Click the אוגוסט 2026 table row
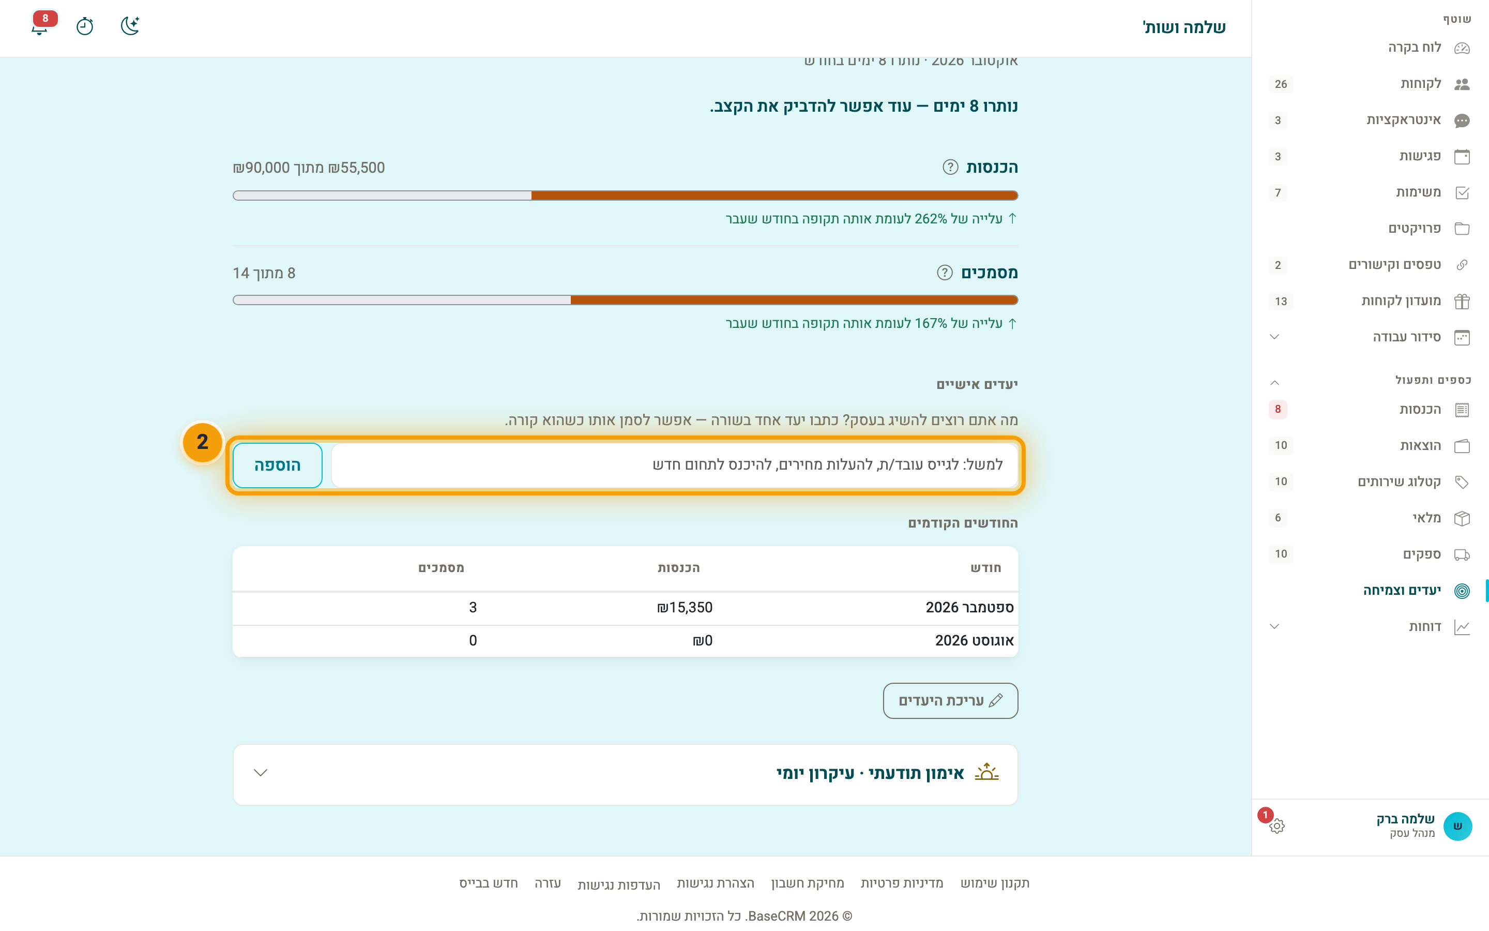 tap(625, 641)
